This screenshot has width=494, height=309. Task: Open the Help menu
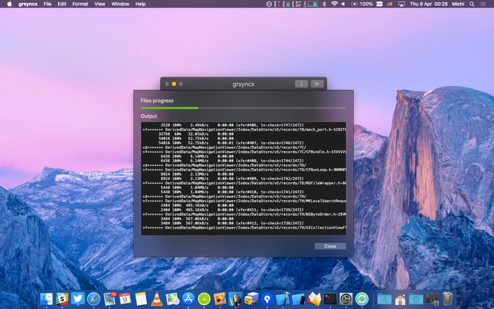pos(141,4)
